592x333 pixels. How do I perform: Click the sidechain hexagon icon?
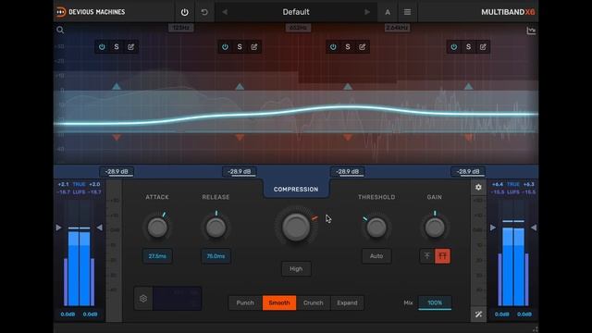pyautogui.click(x=143, y=299)
